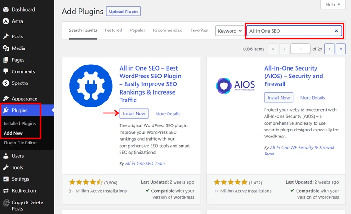Select Add New plugins submenu item
The image size is (351, 214).
click(13, 133)
